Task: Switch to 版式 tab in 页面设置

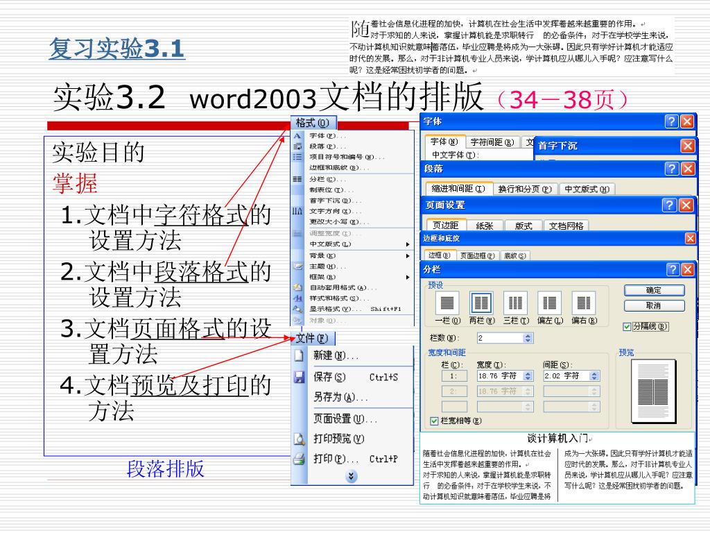Action: pos(523,226)
